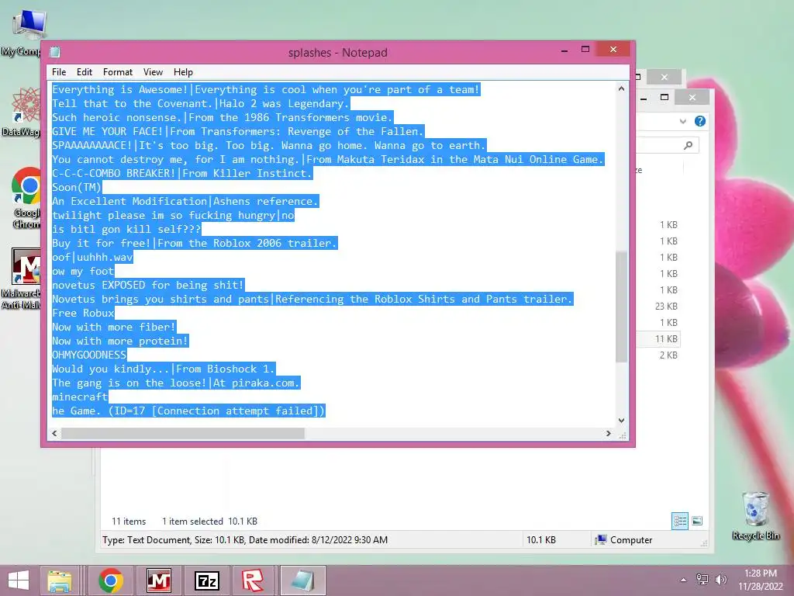The image size is (794, 596).
Task: Open the DataWag desktop shortcut
Action: [21, 112]
